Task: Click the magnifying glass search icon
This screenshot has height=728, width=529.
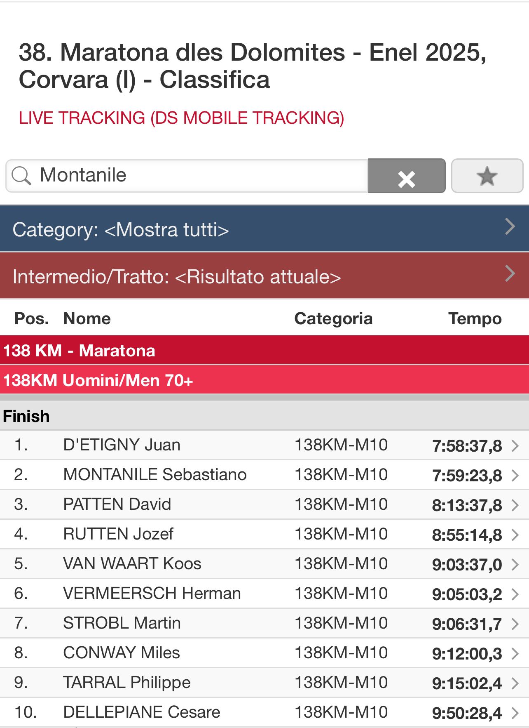Action: (21, 176)
